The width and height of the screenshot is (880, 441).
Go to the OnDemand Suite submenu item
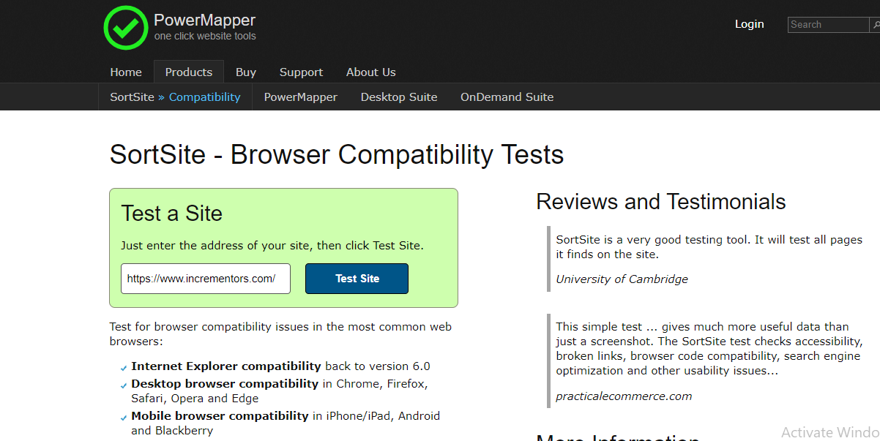click(507, 97)
